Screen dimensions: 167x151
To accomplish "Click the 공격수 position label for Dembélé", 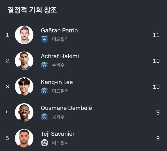I will (58, 117).
